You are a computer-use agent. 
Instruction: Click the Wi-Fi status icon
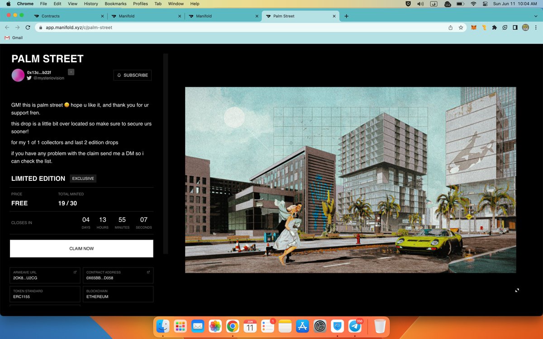[x=473, y=4]
